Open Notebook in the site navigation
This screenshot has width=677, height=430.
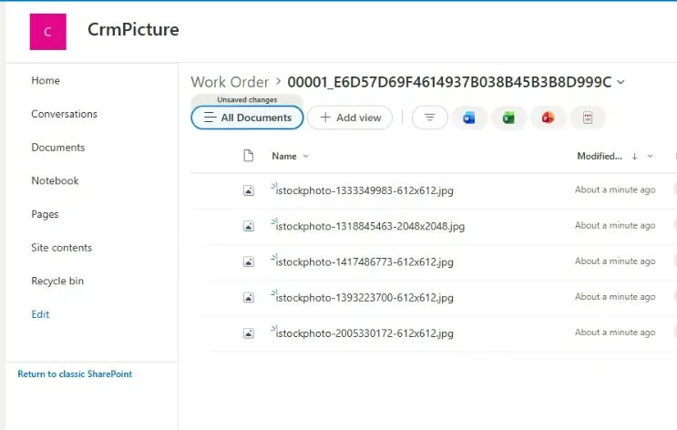[55, 181]
